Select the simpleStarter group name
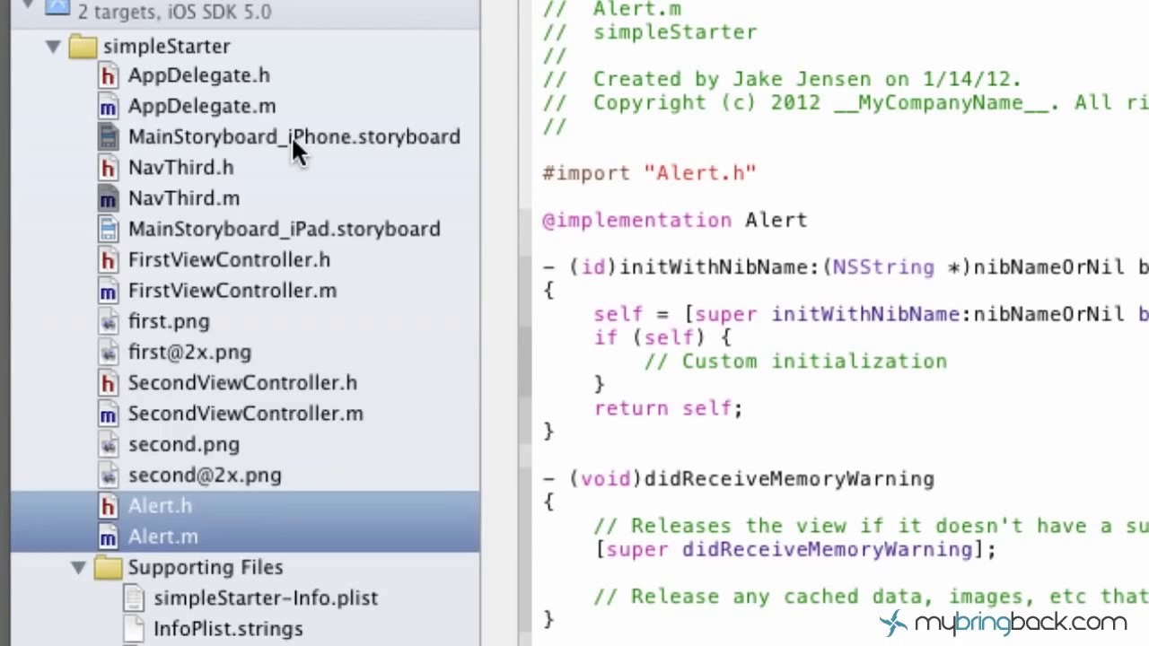Viewport: 1149px width, 646px height. point(166,47)
